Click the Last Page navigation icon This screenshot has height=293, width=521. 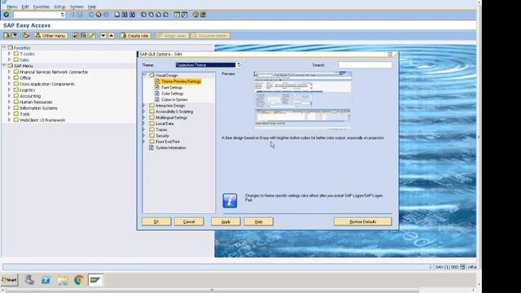(165, 15)
